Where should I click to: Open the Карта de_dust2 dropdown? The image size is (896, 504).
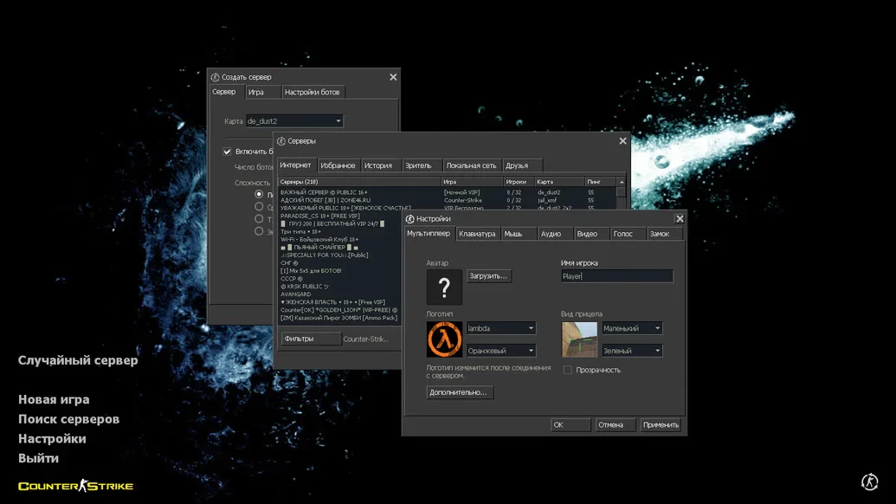[x=294, y=121]
